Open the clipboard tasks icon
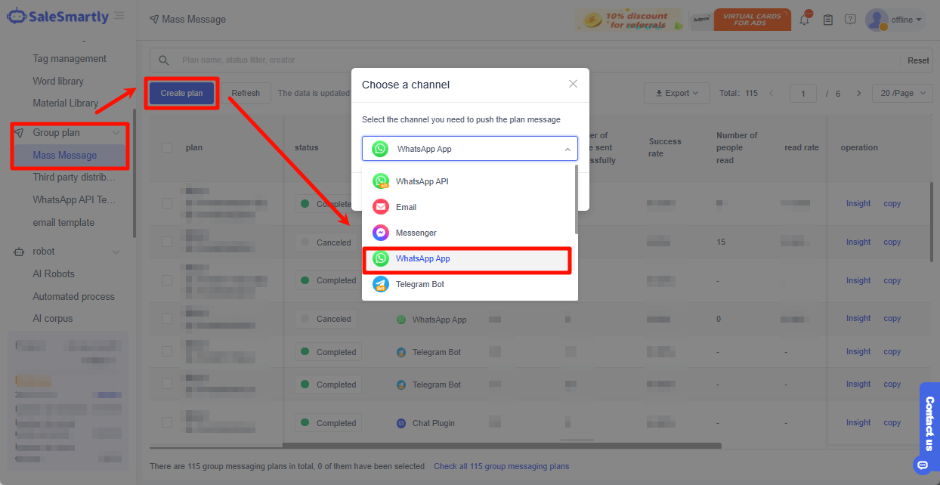 click(827, 20)
